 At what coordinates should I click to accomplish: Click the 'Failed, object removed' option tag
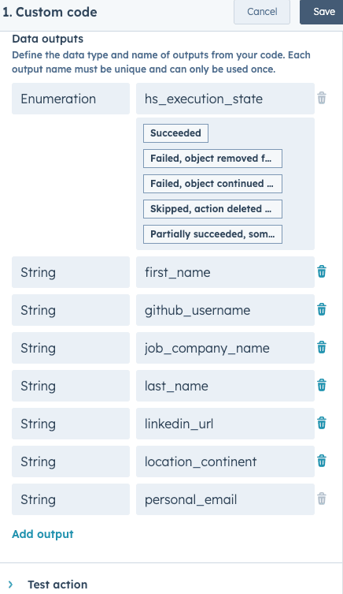click(212, 159)
